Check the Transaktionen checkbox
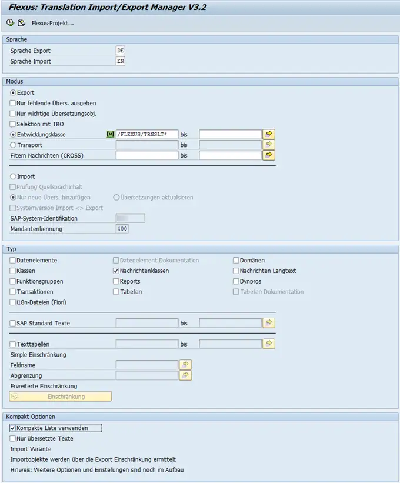 12,292
